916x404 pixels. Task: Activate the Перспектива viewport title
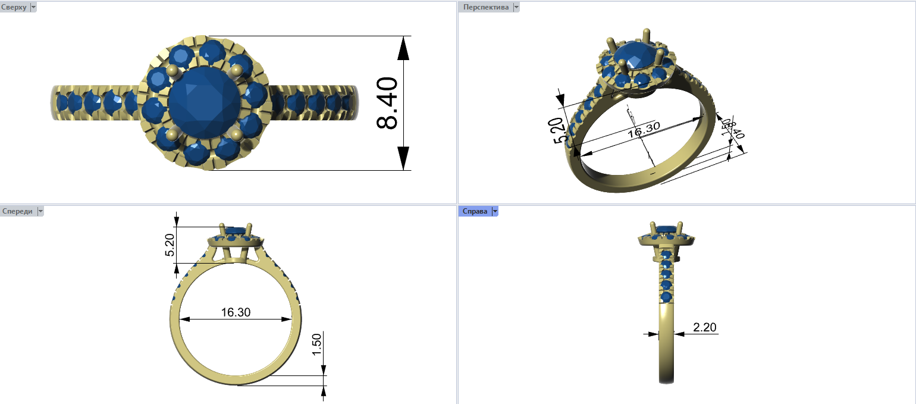(x=486, y=7)
